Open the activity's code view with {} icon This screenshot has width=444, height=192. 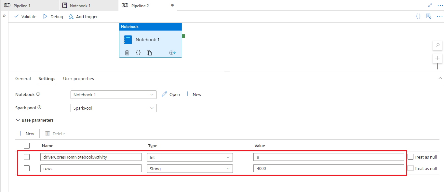pyautogui.click(x=138, y=53)
